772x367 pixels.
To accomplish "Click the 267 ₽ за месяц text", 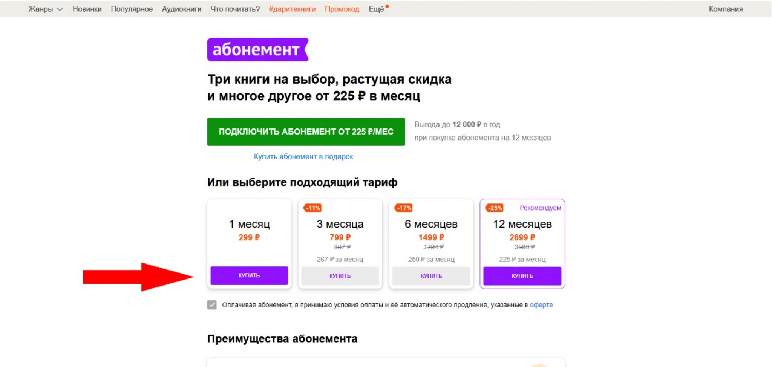I will [340, 259].
